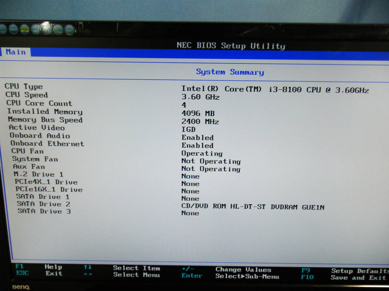Click the ESC key hint
Viewport: 389px width, 291px height.
[22, 273]
